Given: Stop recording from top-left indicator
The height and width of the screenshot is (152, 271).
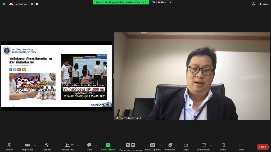Looking at the screenshot, I should (x=37, y=4).
